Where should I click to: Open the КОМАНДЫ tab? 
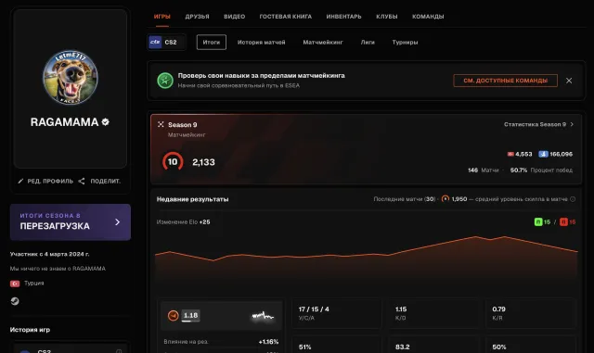click(428, 17)
